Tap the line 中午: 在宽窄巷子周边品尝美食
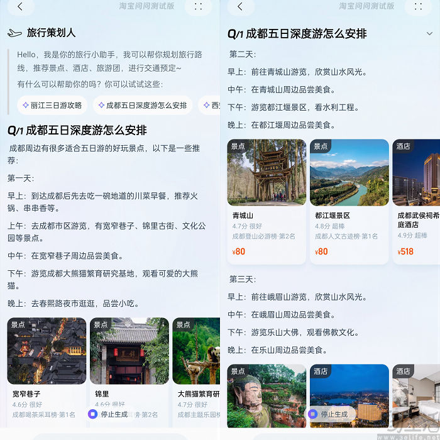440x440 pixels. (x=65, y=256)
